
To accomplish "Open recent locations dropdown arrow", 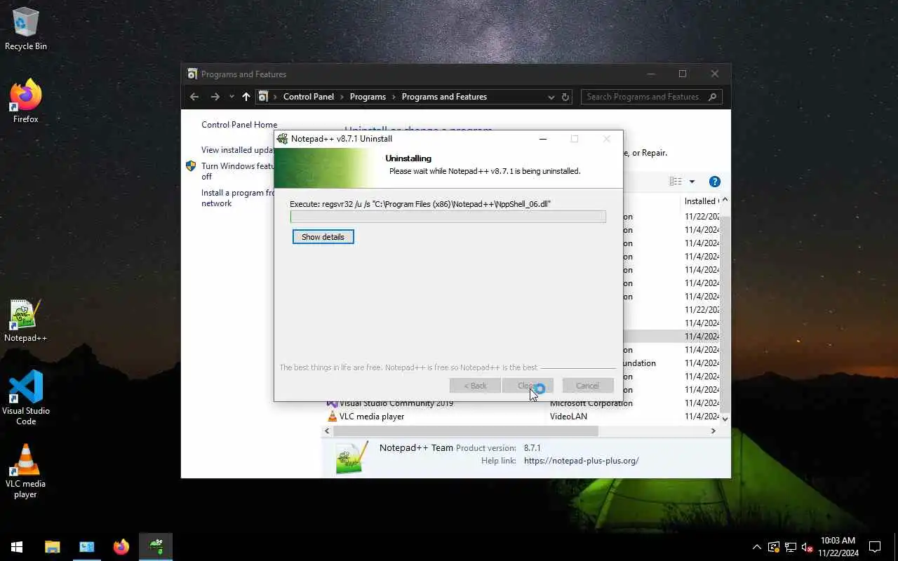I will tap(232, 97).
